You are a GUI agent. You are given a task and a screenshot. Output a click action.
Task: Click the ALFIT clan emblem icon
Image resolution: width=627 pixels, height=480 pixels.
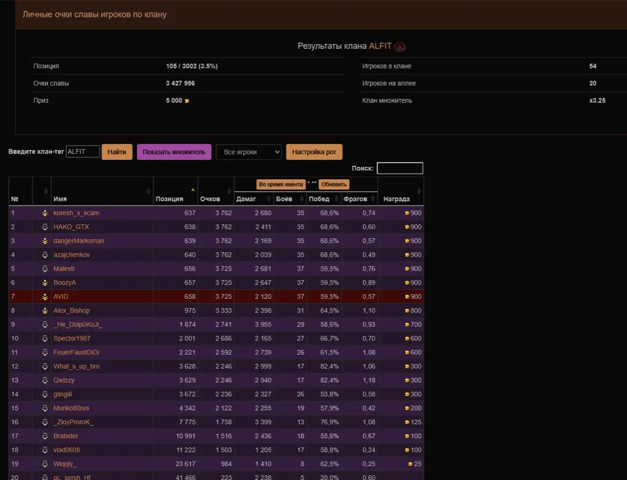point(400,46)
